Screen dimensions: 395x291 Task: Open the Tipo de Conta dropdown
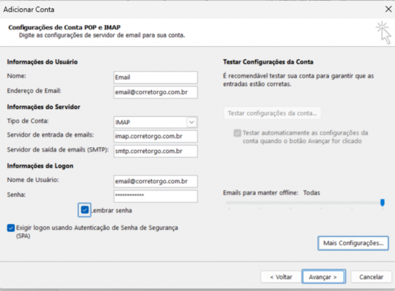192,122
